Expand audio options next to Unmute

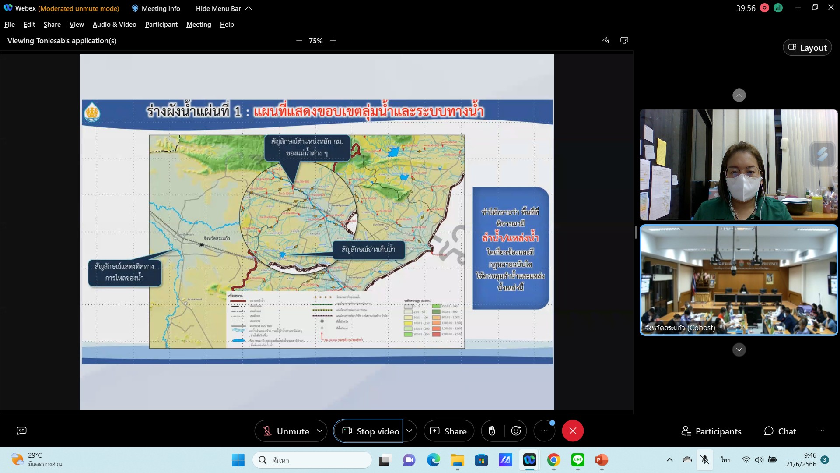click(x=320, y=431)
